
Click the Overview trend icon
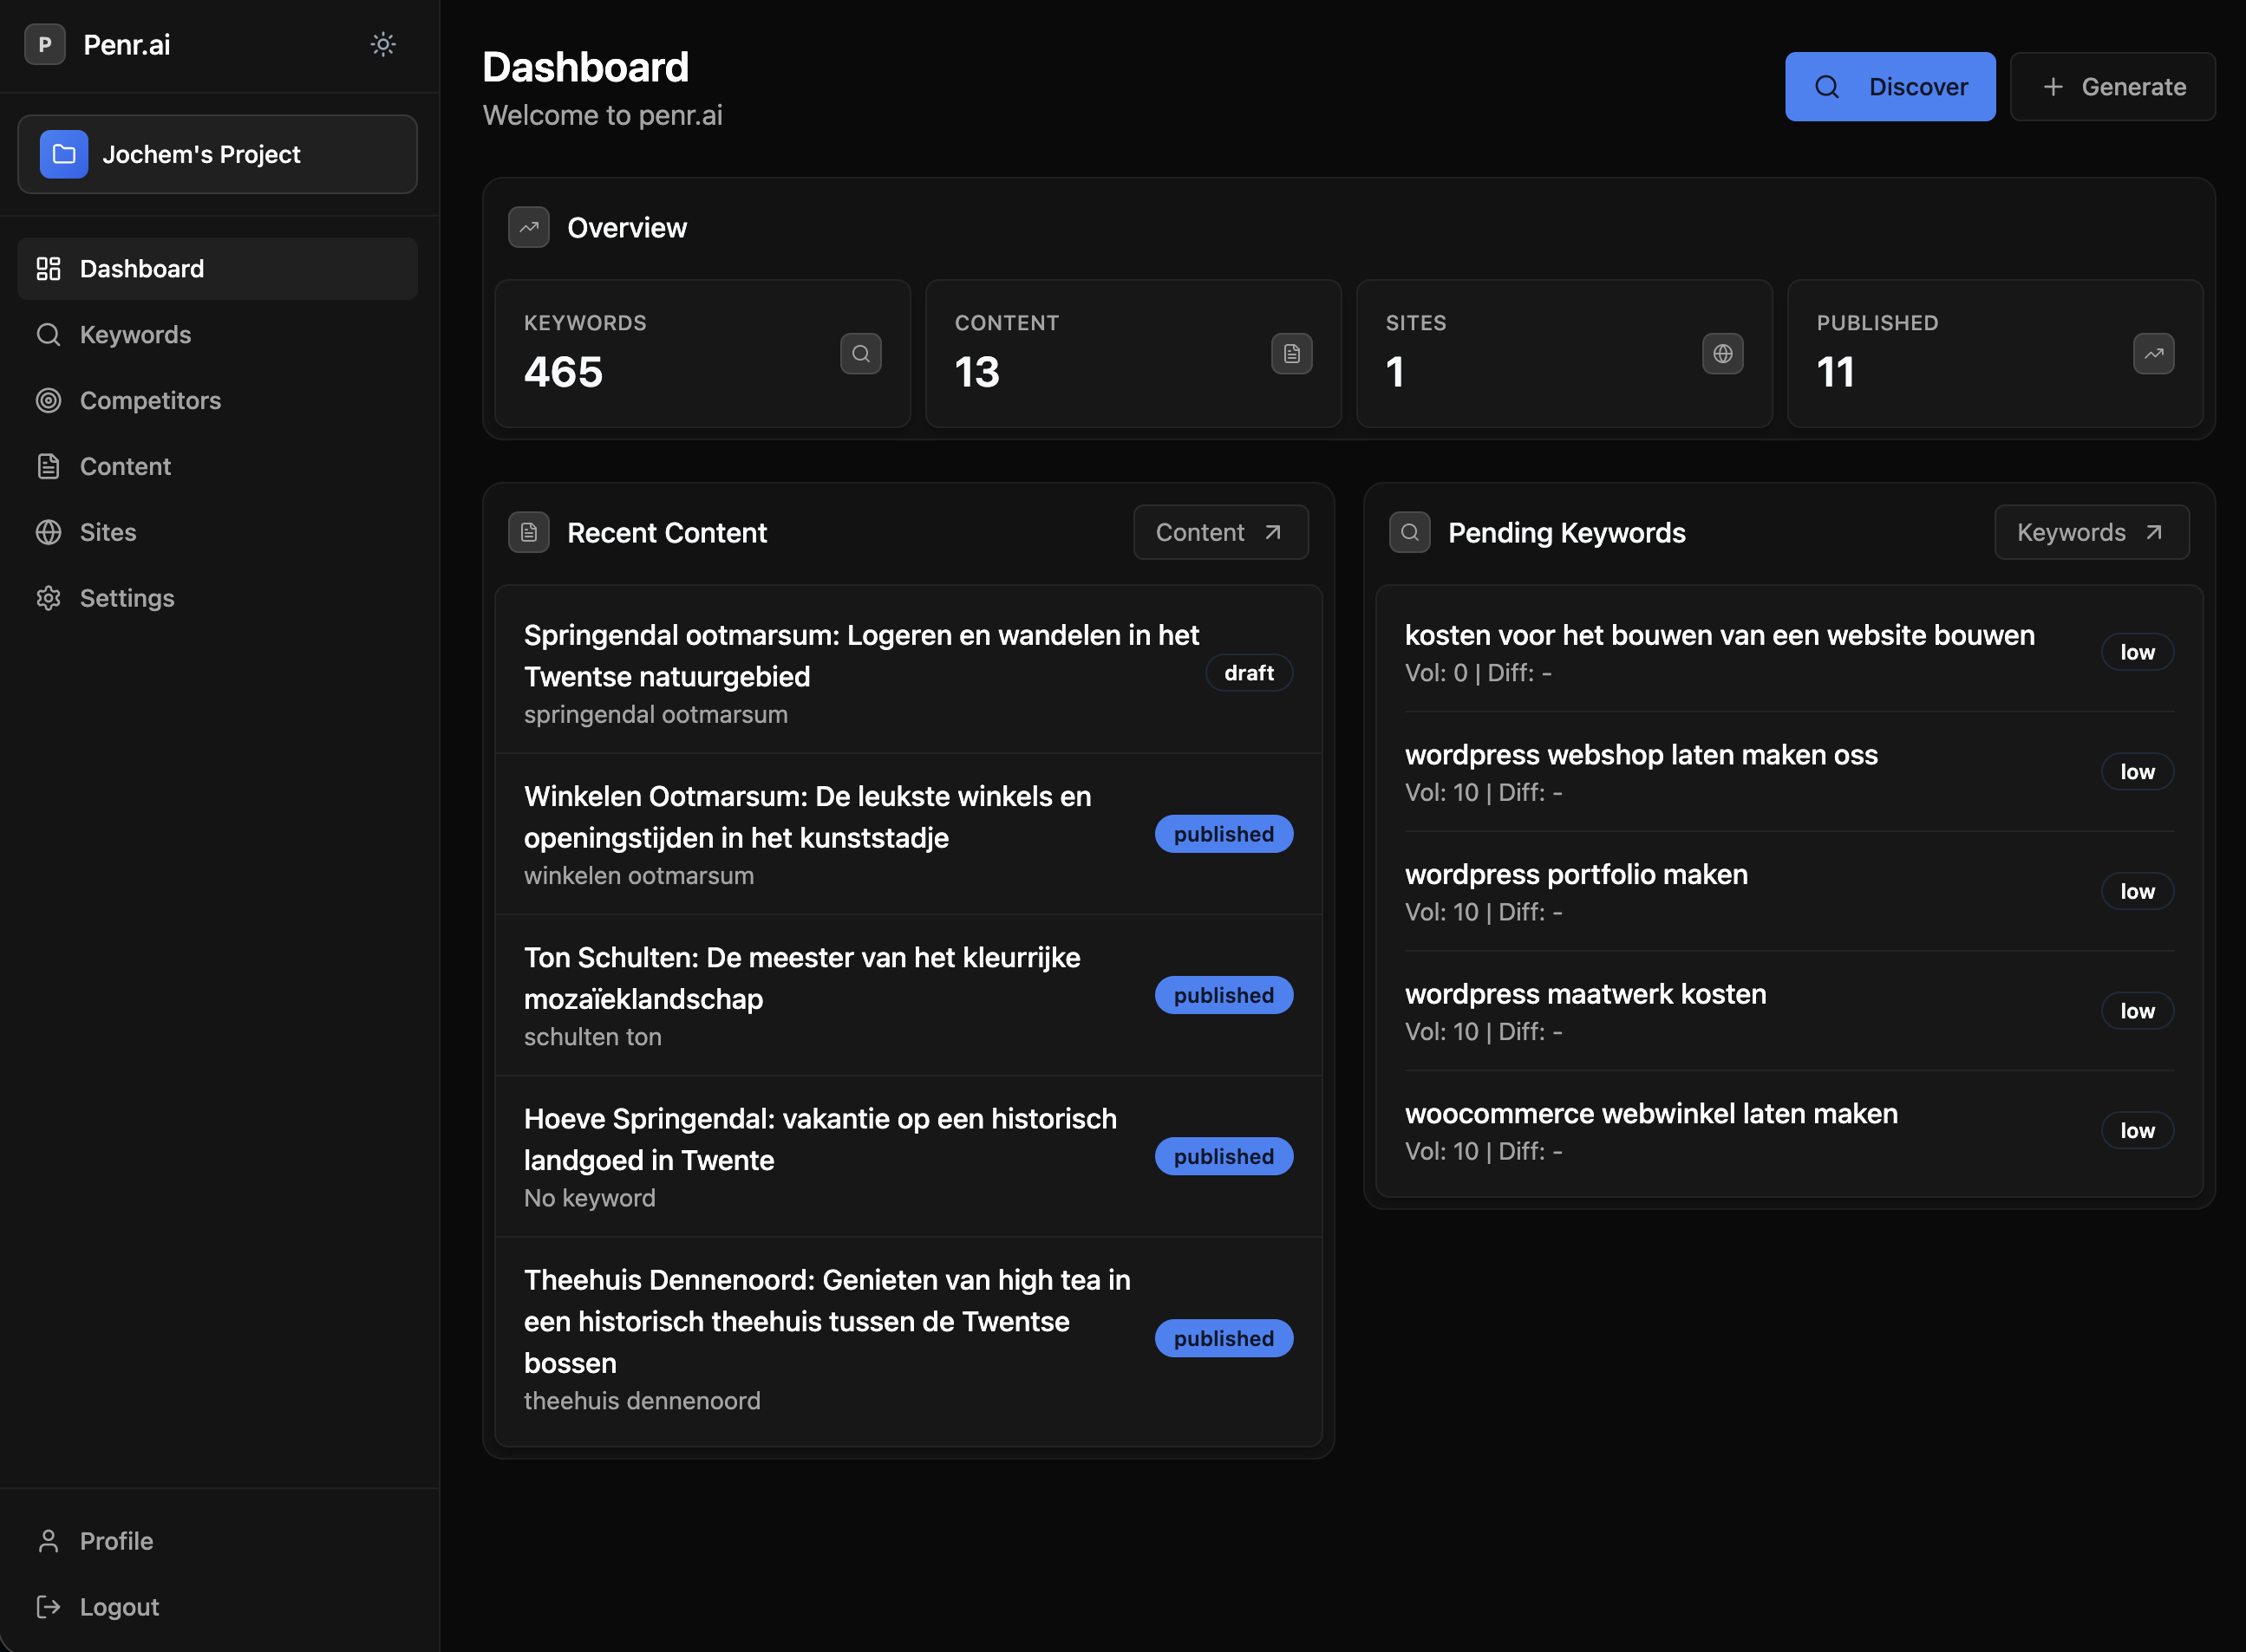(x=529, y=228)
